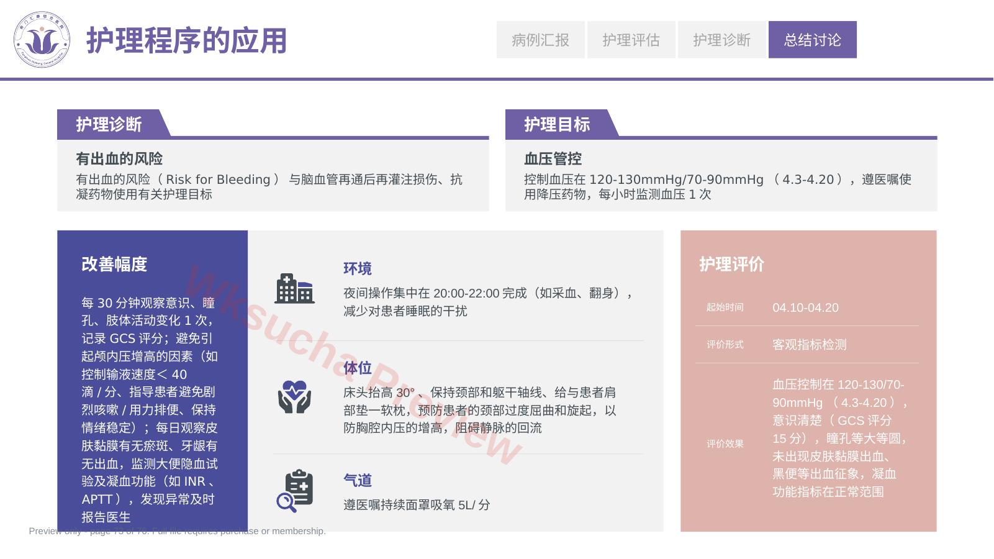Select the value 客观指标检测
This screenshot has width=994, height=559.
809,345
